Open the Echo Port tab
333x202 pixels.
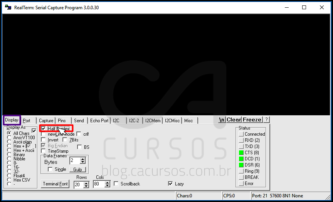tap(99, 121)
